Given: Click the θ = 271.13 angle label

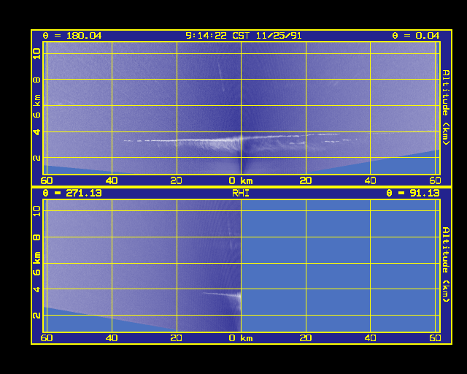Looking at the screenshot, I should [72, 194].
